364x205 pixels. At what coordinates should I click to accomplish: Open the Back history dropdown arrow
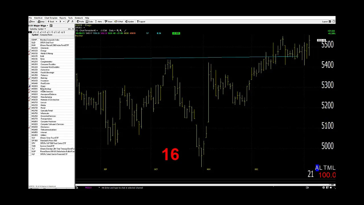(56, 22)
